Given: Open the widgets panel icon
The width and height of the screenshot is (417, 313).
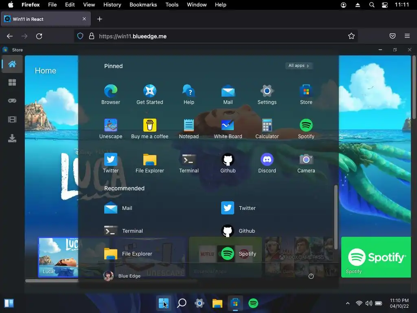Looking at the screenshot, I should pos(9,303).
